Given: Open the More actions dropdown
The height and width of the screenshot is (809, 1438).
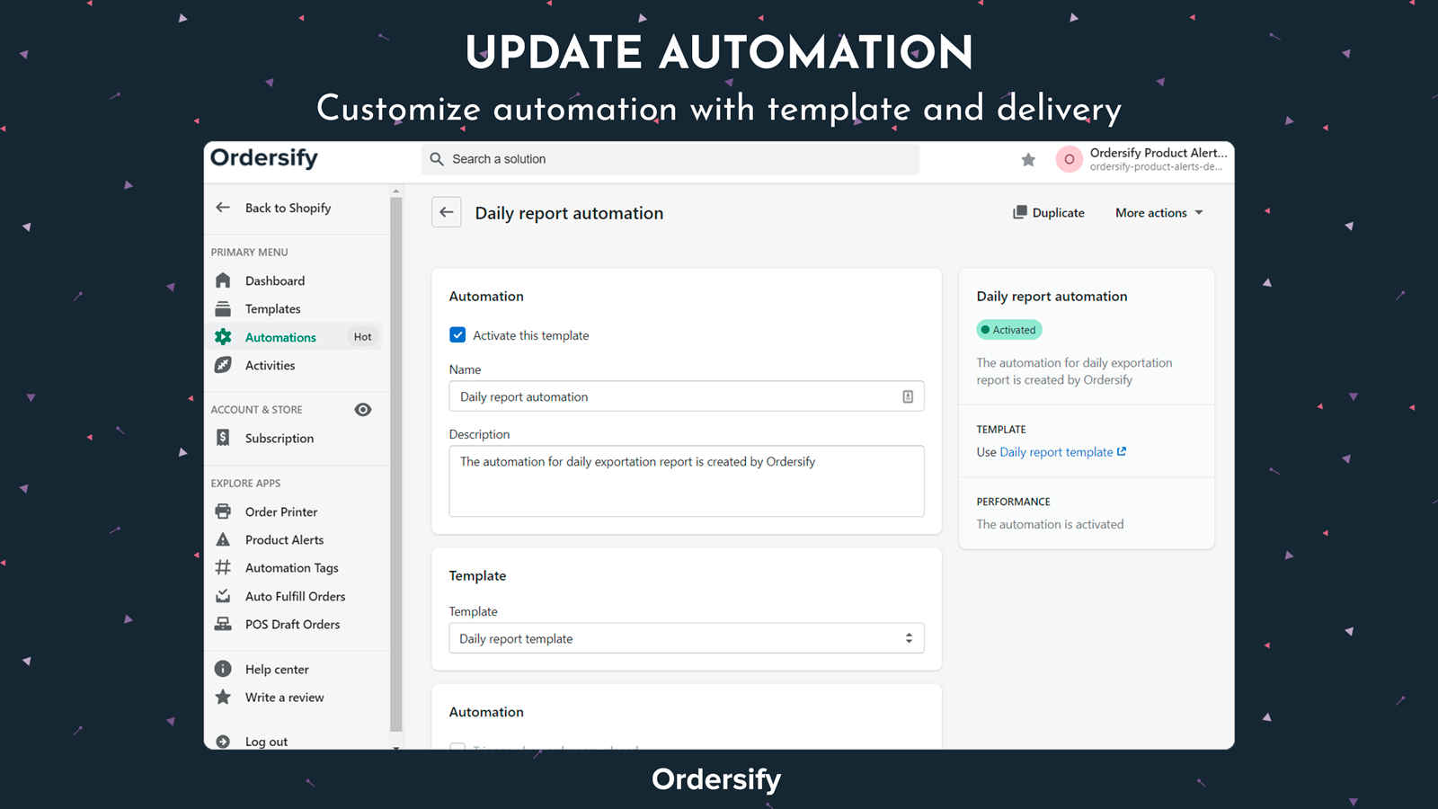Looking at the screenshot, I should coord(1158,212).
